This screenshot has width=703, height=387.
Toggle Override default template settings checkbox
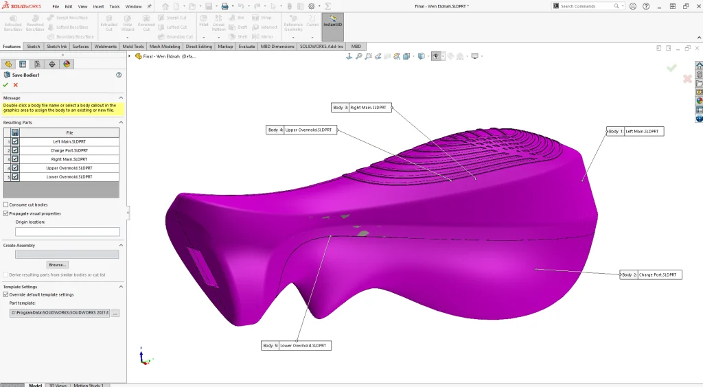click(6, 294)
